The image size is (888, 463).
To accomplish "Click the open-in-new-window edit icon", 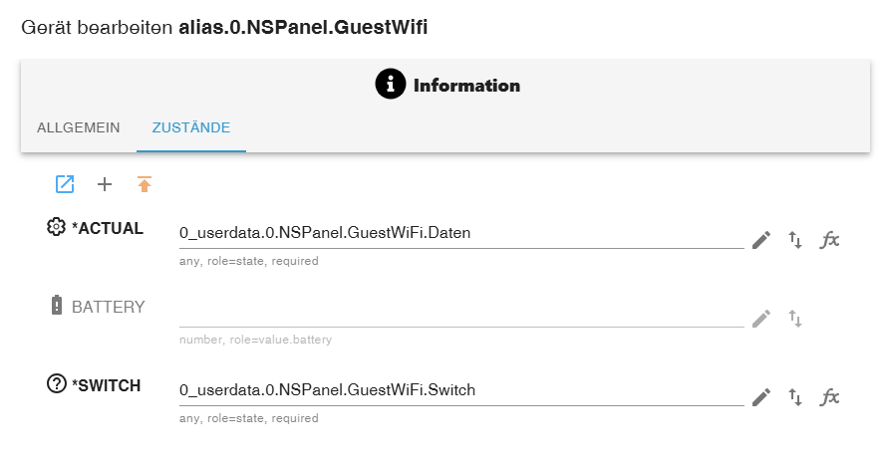I will point(65,184).
